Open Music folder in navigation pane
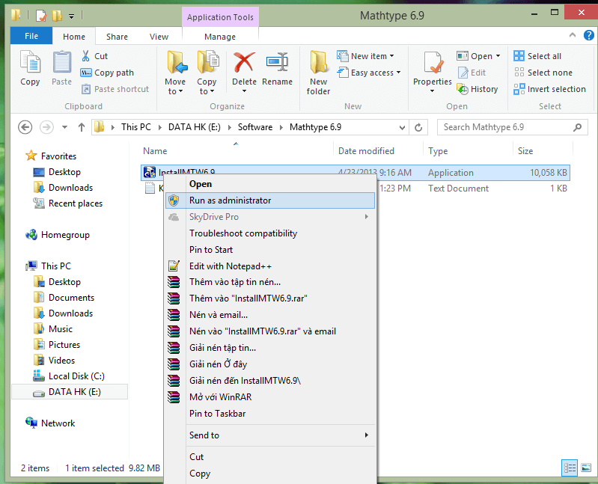The image size is (598, 484). click(x=53, y=329)
